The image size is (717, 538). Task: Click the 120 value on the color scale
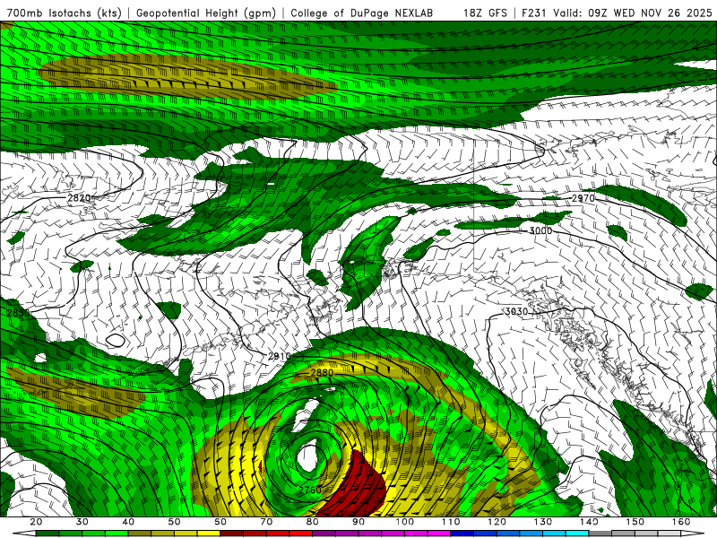[497, 522]
